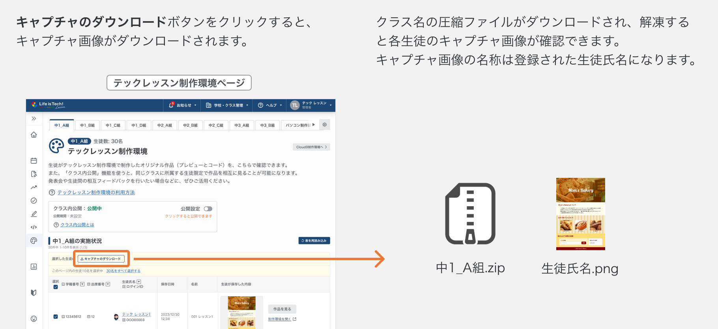The image size is (718, 329).
Task: Switch to the 中2_B組 tab
Action: tap(191, 125)
